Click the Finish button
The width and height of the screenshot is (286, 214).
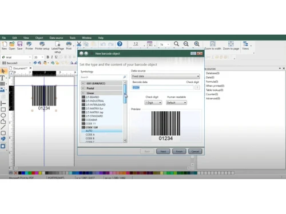(x=179, y=151)
